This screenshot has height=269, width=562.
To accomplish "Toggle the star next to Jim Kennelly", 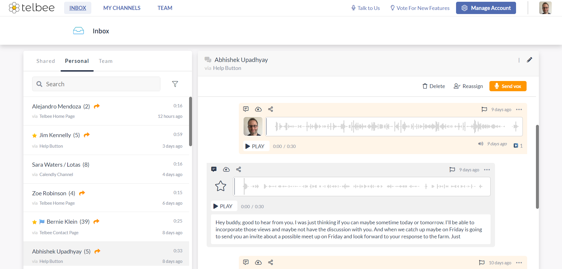I will [x=34, y=135].
